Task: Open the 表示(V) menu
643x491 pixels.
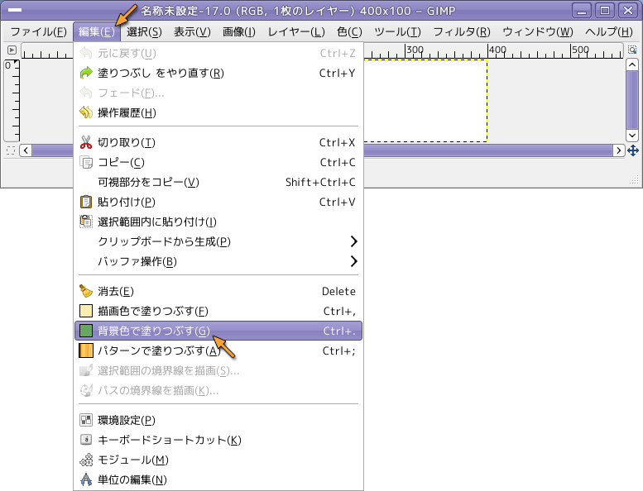Action: pyautogui.click(x=192, y=31)
